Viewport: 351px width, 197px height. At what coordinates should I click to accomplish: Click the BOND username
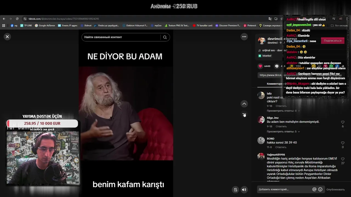click(x=271, y=139)
